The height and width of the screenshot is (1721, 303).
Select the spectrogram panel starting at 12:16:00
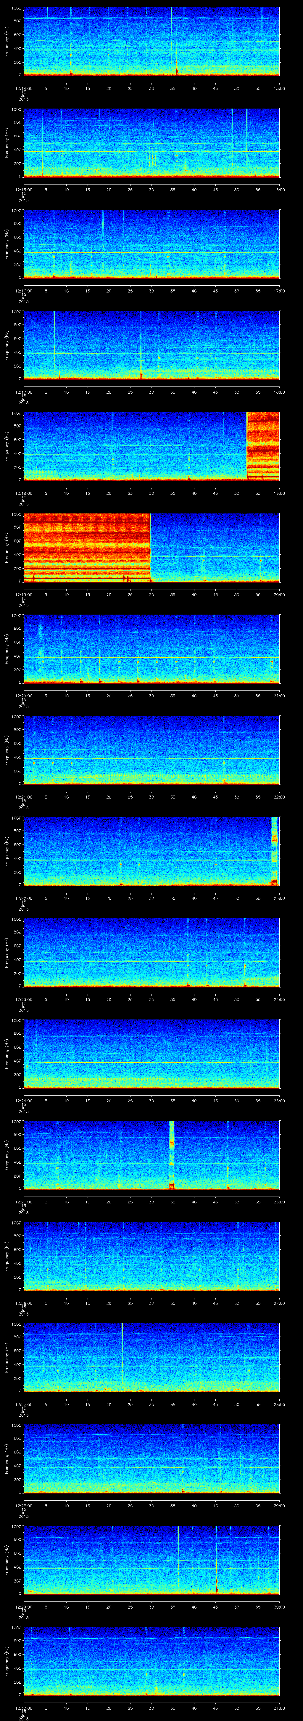click(151, 244)
